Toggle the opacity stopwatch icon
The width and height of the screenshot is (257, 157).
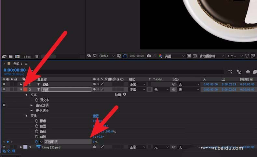[36, 142]
